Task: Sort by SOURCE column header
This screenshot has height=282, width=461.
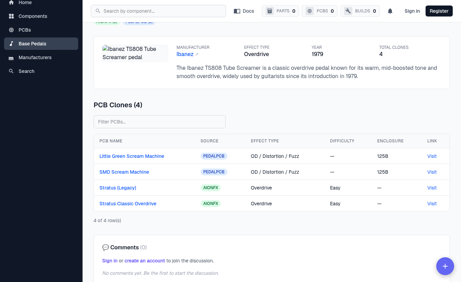Action: click(x=210, y=141)
